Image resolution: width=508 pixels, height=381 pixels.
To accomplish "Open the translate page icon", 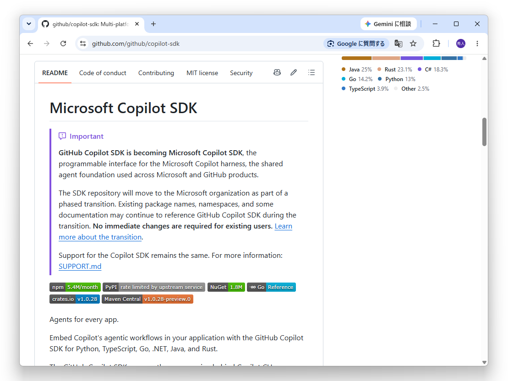I will point(398,44).
